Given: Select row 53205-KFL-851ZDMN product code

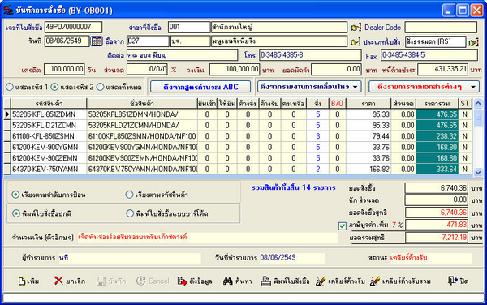Looking at the screenshot, I should point(49,114).
